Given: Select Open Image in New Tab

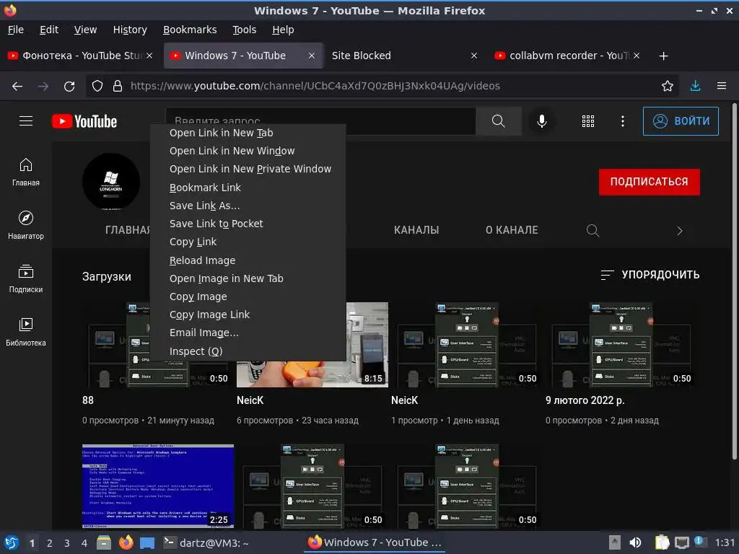Looking at the screenshot, I should (248, 278).
